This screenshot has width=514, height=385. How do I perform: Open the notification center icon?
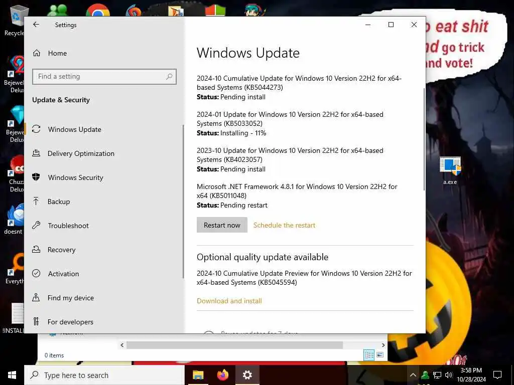pyautogui.click(x=497, y=375)
